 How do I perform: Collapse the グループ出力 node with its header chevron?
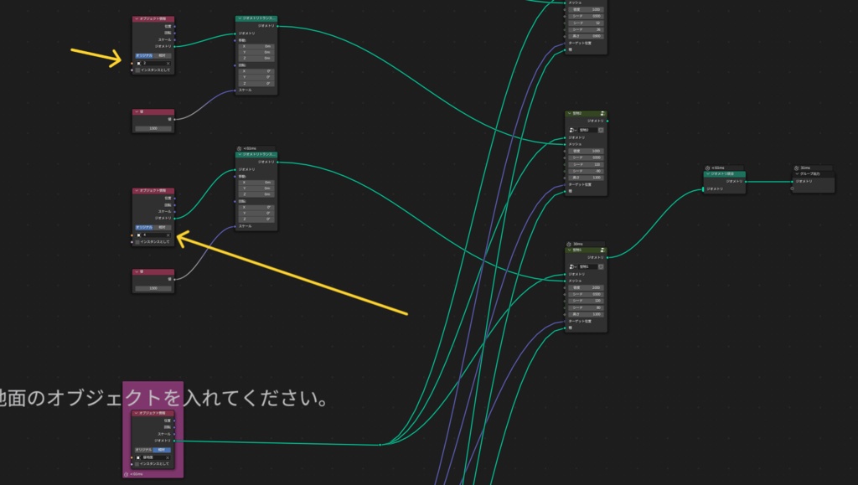(797, 173)
